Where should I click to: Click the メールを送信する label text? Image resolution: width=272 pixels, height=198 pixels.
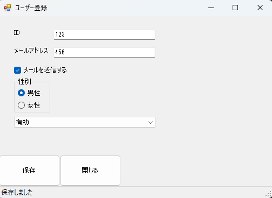pyautogui.click(x=45, y=70)
